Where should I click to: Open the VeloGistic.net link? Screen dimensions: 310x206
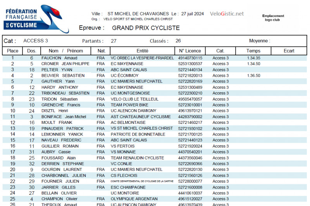pyautogui.click(x=227, y=14)
